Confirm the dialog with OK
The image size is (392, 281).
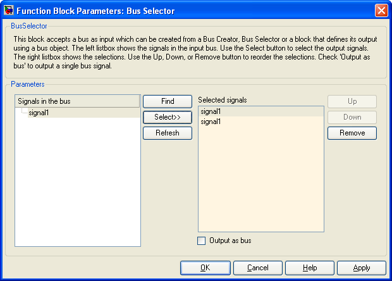point(205,268)
